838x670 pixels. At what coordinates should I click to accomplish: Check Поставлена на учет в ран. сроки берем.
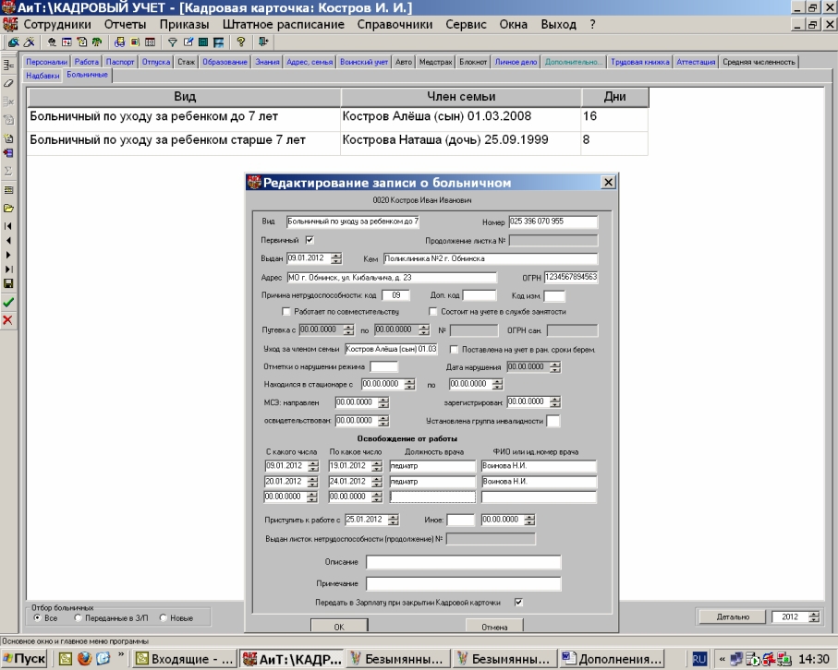pos(454,350)
